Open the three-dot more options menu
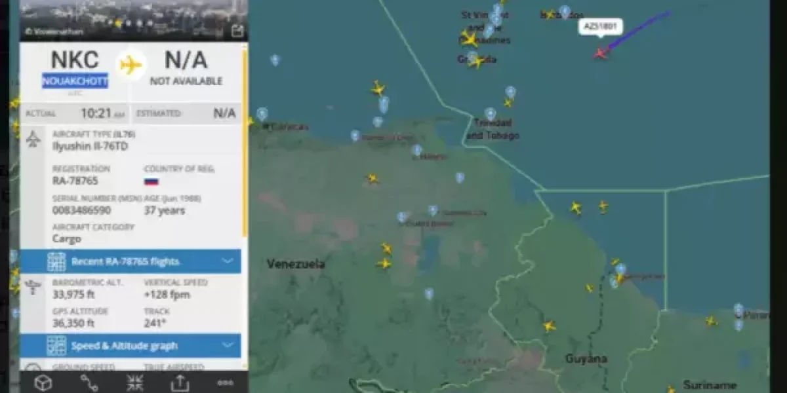Viewport: 787px width, 393px height. 225,383
